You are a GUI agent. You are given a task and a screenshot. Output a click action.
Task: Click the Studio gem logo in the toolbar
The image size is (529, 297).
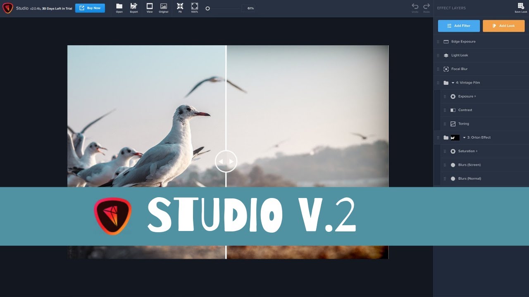coord(8,8)
